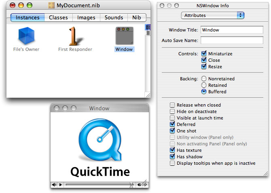Uncheck the Deferred checkbox
The width and height of the screenshot is (271, 193).
point(172,124)
